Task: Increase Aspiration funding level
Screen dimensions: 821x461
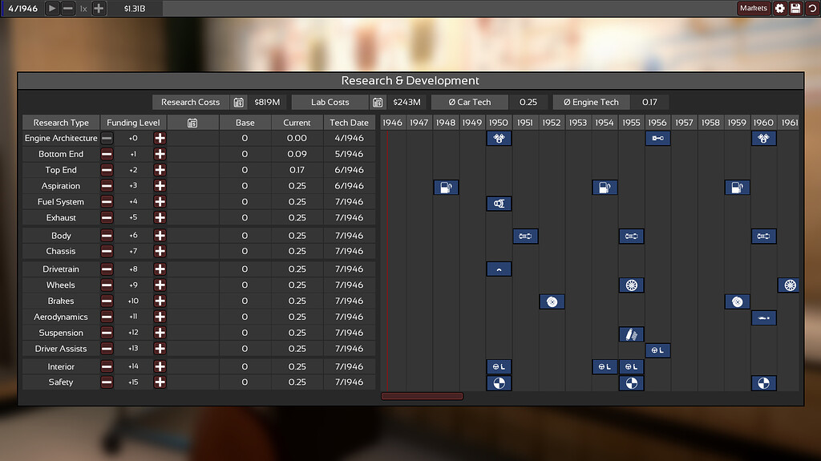Action: pos(160,186)
